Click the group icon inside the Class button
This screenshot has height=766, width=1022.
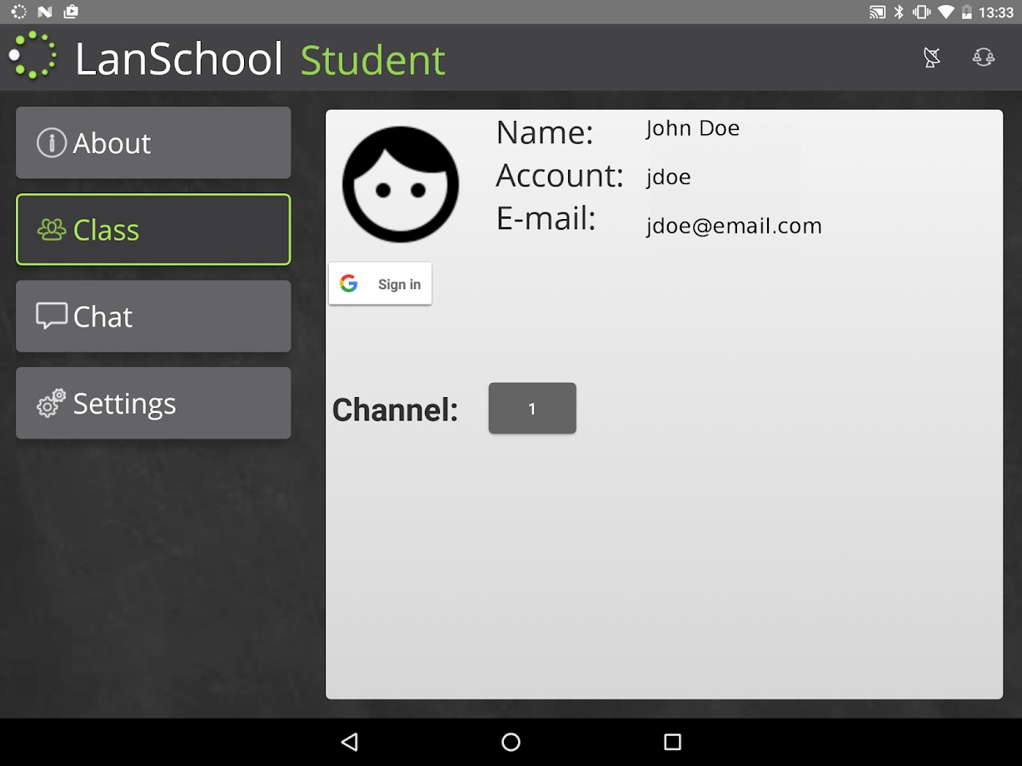point(51,229)
